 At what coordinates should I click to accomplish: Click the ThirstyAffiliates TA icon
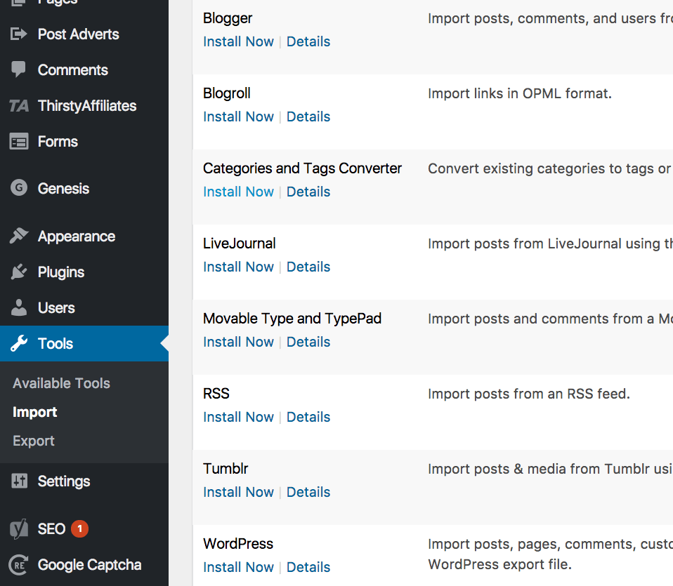coord(19,106)
